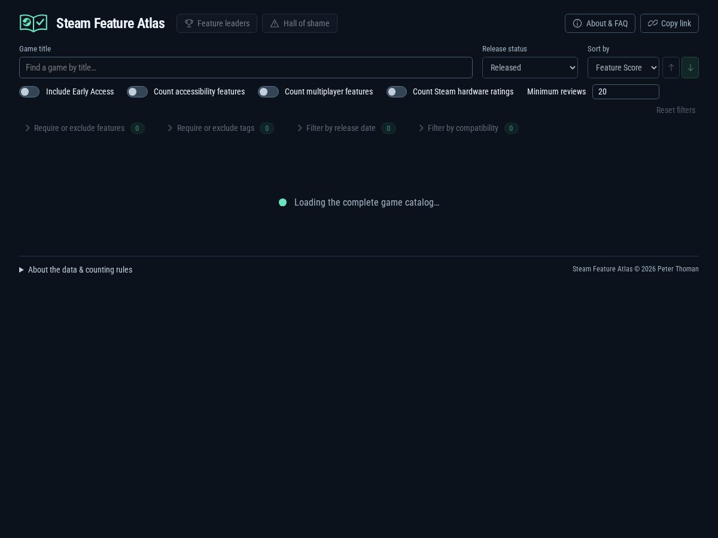Screen dimensions: 718x538
Task: Focus the game title search field
Action: [x=246, y=68]
